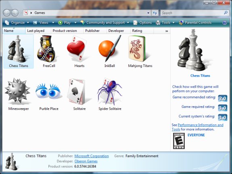Viewport: 232px width, 174px height.
Task: Select the Spider Solitaire icon
Action: click(x=110, y=91)
